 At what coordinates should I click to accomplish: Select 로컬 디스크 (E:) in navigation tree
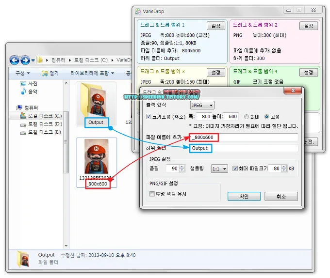(40, 132)
